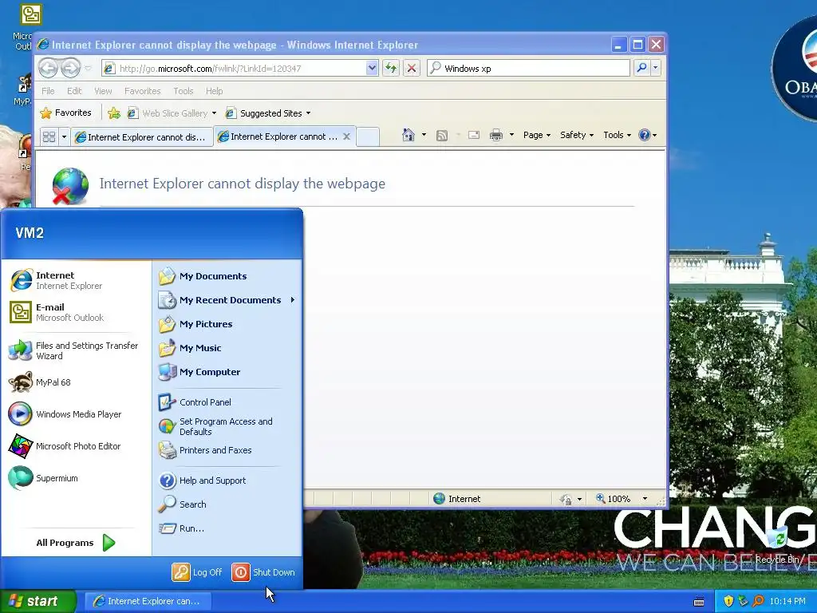
Task: Click Shut Down button
Action: click(263, 572)
